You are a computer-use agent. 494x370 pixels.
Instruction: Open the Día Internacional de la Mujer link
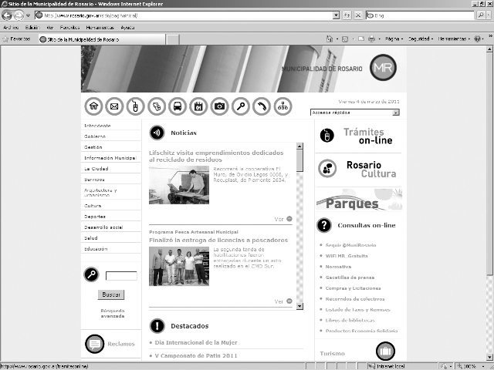point(196,342)
